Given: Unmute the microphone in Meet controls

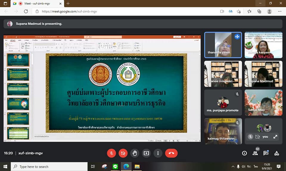Looking at the screenshot, I should tap(111, 153).
